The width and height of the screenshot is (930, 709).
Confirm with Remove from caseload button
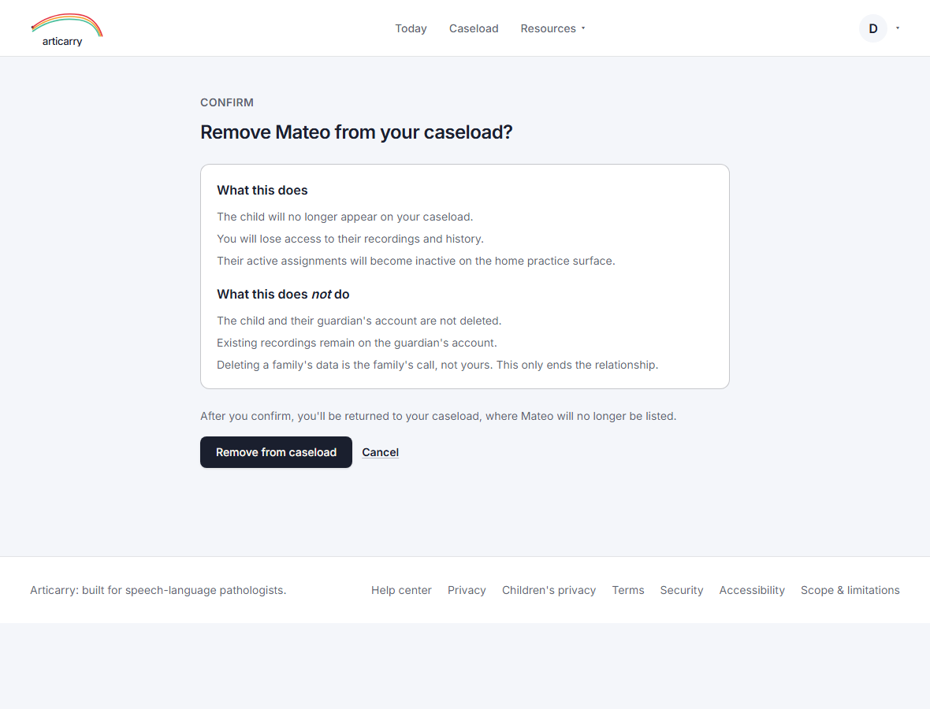[x=277, y=452]
